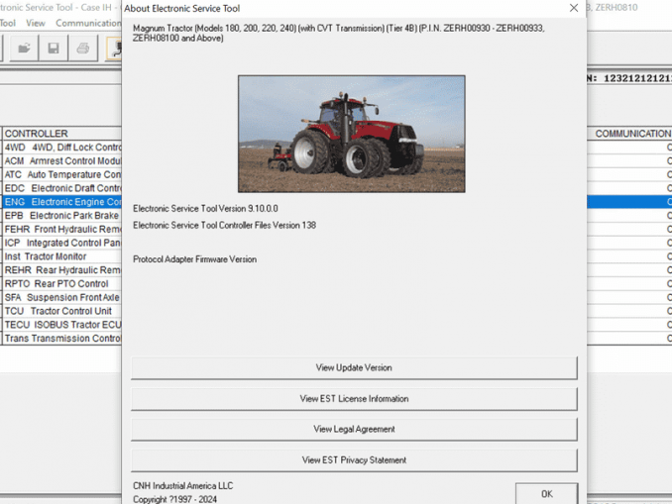This screenshot has height=504, width=672.
Task: Open the Tool menu in main window
Action: [x=8, y=23]
